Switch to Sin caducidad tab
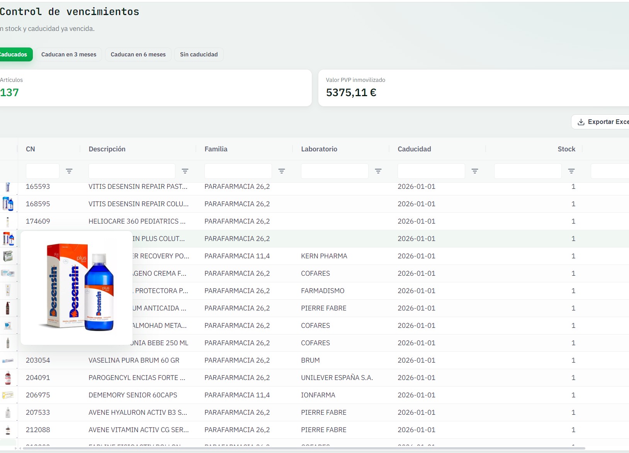Image resolution: width=629 pixels, height=453 pixels. pos(199,54)
